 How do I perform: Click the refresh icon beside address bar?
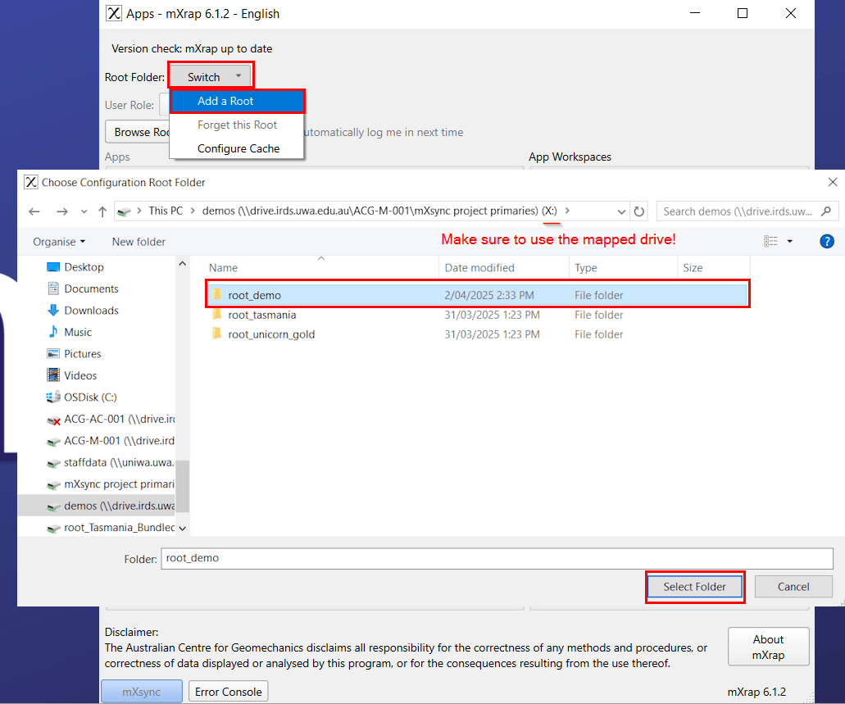tap(640, 211)
